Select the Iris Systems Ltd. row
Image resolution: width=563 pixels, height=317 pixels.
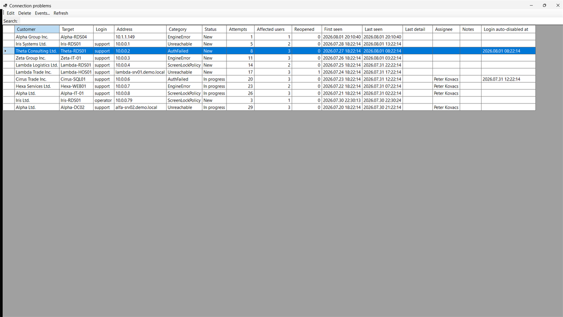pyautogui.click(x=269, y=44)
